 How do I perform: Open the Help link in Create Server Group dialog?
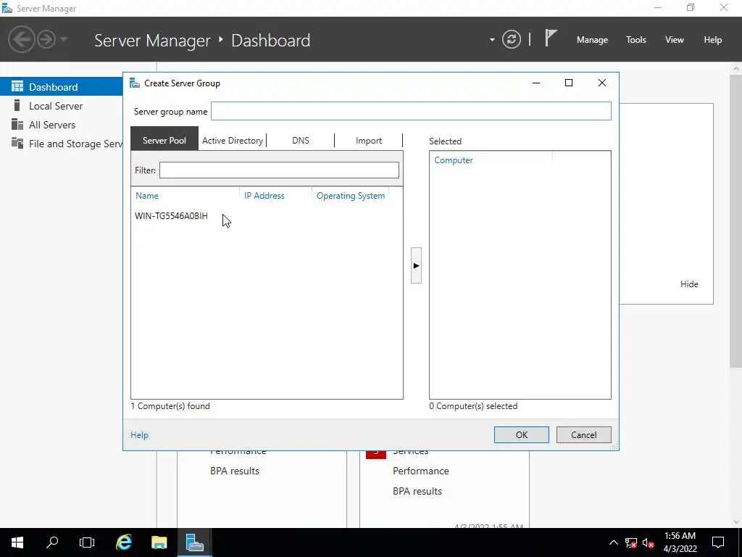pyautogui.click(x=139, y=435)
